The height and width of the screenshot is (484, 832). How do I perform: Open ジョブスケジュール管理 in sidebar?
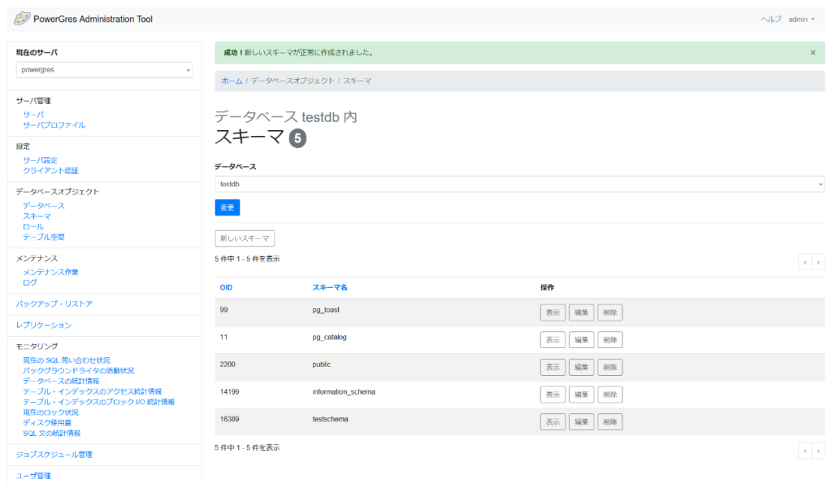(54, 455)
